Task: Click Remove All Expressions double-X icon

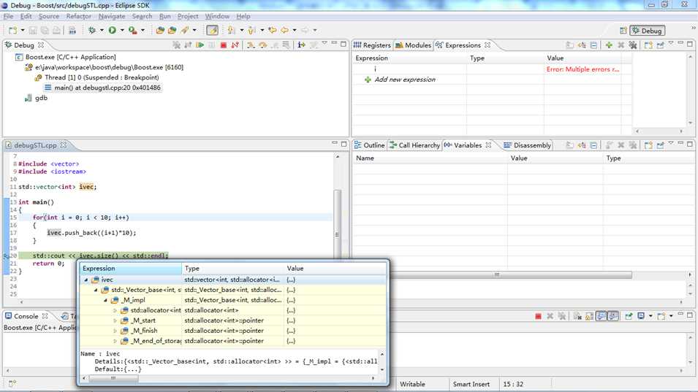Action: (x=632, y=45)
